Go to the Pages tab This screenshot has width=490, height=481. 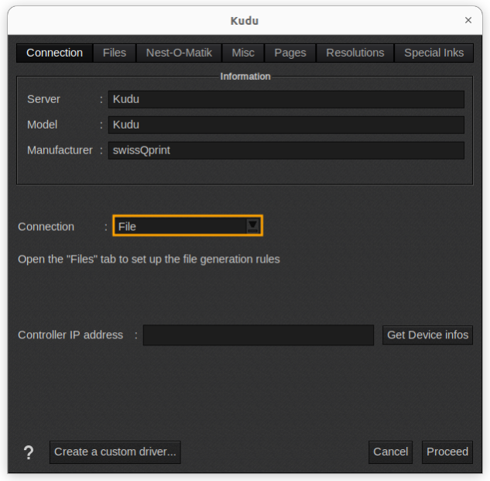coord(290,53)
